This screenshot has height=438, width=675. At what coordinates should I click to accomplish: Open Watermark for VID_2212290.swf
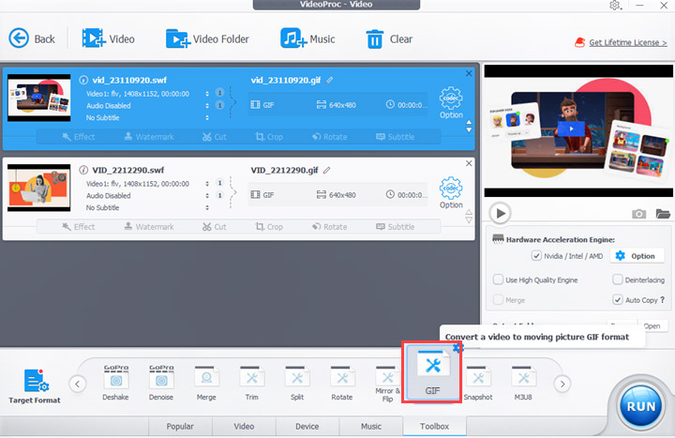[x=149, y=227]
